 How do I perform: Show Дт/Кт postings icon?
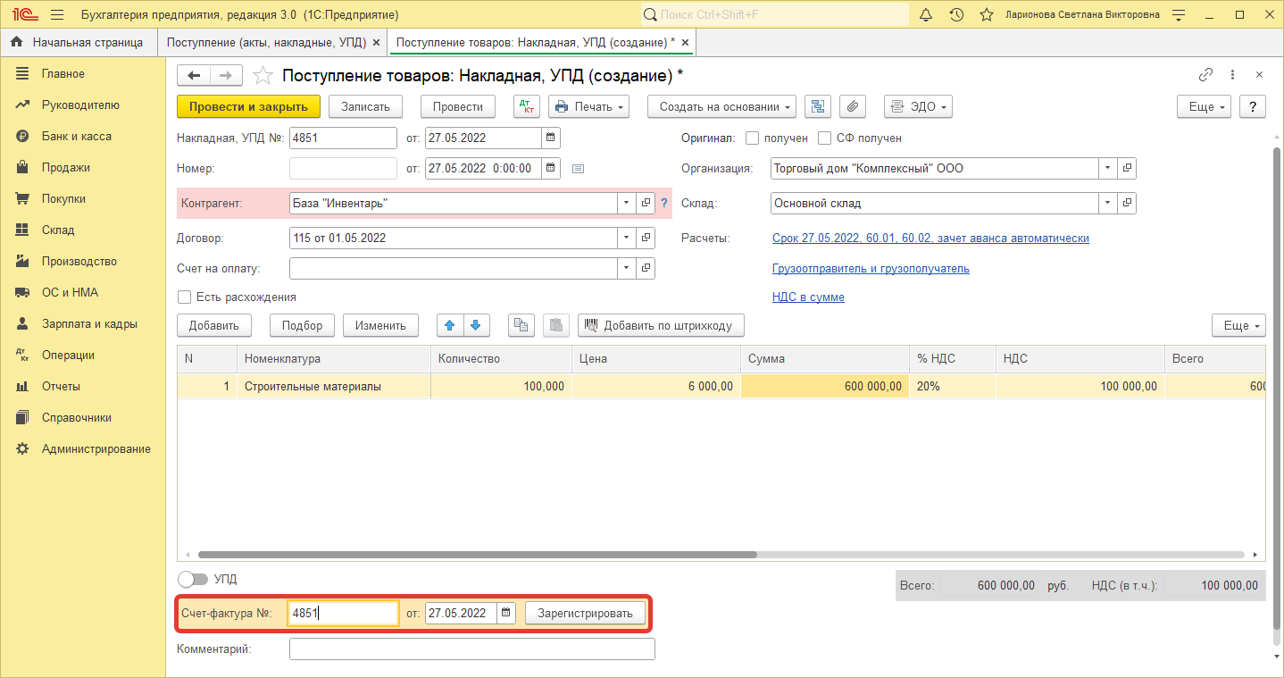(527, 106)
